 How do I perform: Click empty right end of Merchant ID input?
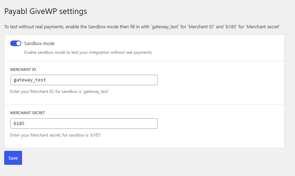(x=140, y=80)
